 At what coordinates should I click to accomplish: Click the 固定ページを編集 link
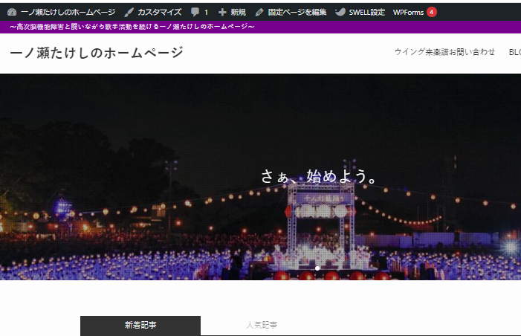pyautogui.click(x=297, y=12)
